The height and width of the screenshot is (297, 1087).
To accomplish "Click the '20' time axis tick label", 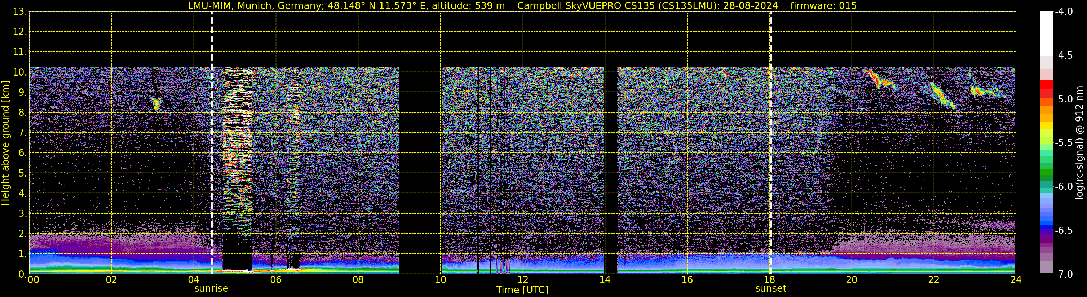I will pyautogui.click(x=852, y=280).
